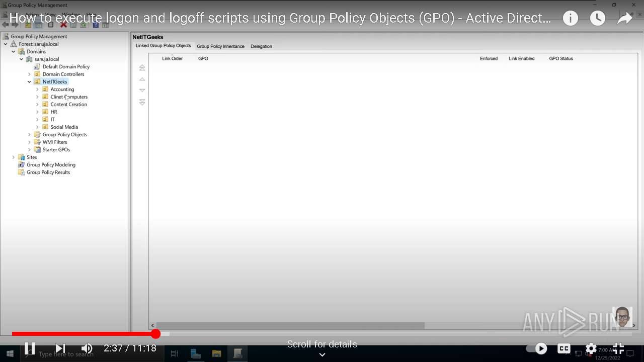Click the Watch Later clock icon
Image resolution: width=644 pixels, height=362 pixels.
point(597,19)
